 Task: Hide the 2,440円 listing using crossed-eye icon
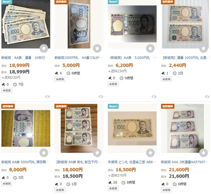(207, 97)
